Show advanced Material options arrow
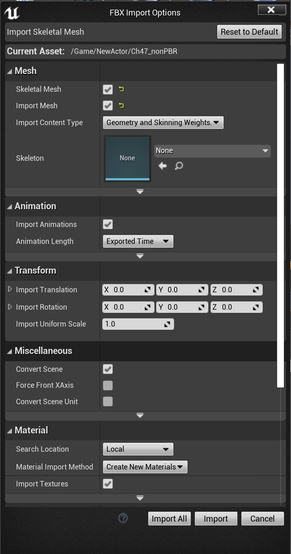The height and width of the screenshot is (554, 291). click(x=140, y=498)
